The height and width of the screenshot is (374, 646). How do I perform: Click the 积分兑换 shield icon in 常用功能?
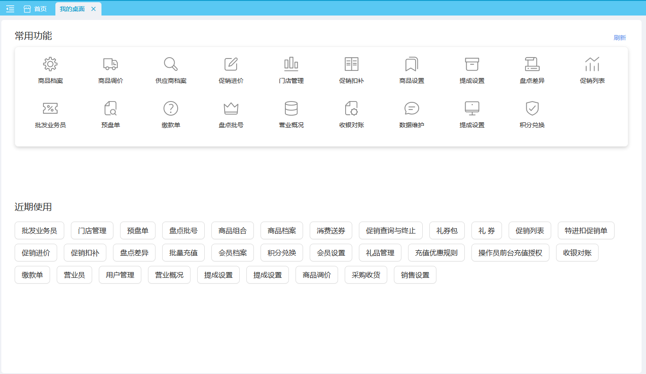tap(532, 109)
